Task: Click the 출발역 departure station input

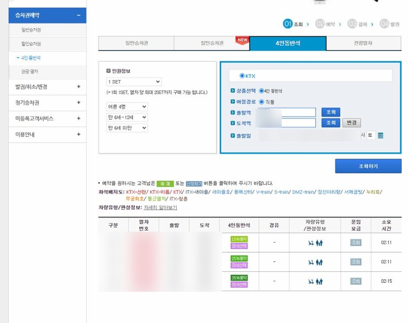Action: pyautogui.click(x=286, y=112)
